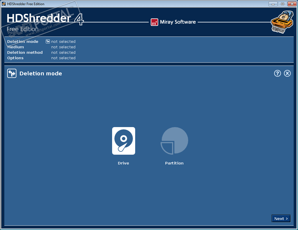Click the Drive label text
298x230 pixels.
tap(123, 163)
